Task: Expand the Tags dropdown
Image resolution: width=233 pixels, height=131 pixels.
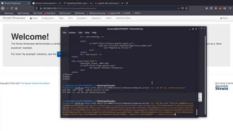Action: (x=62, y=18)
